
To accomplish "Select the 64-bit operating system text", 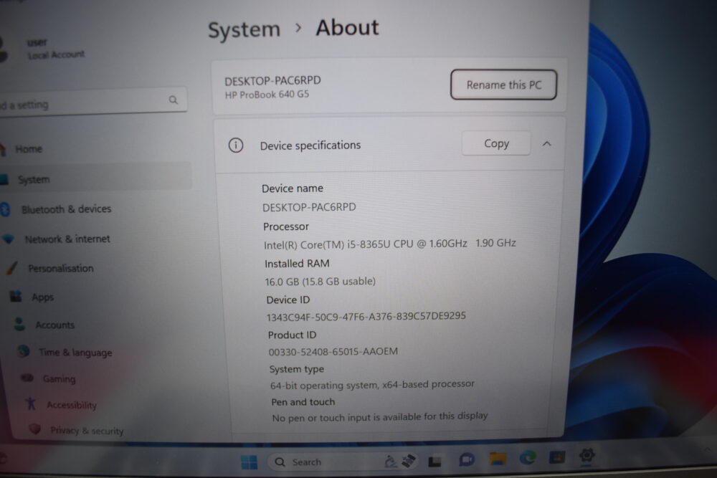I will (x=372, y=385).
